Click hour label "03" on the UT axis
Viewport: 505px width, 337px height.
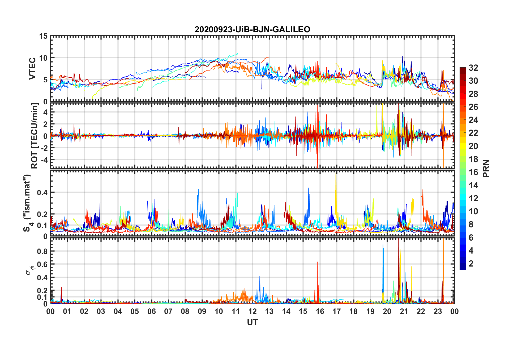(x=101, y=311)
